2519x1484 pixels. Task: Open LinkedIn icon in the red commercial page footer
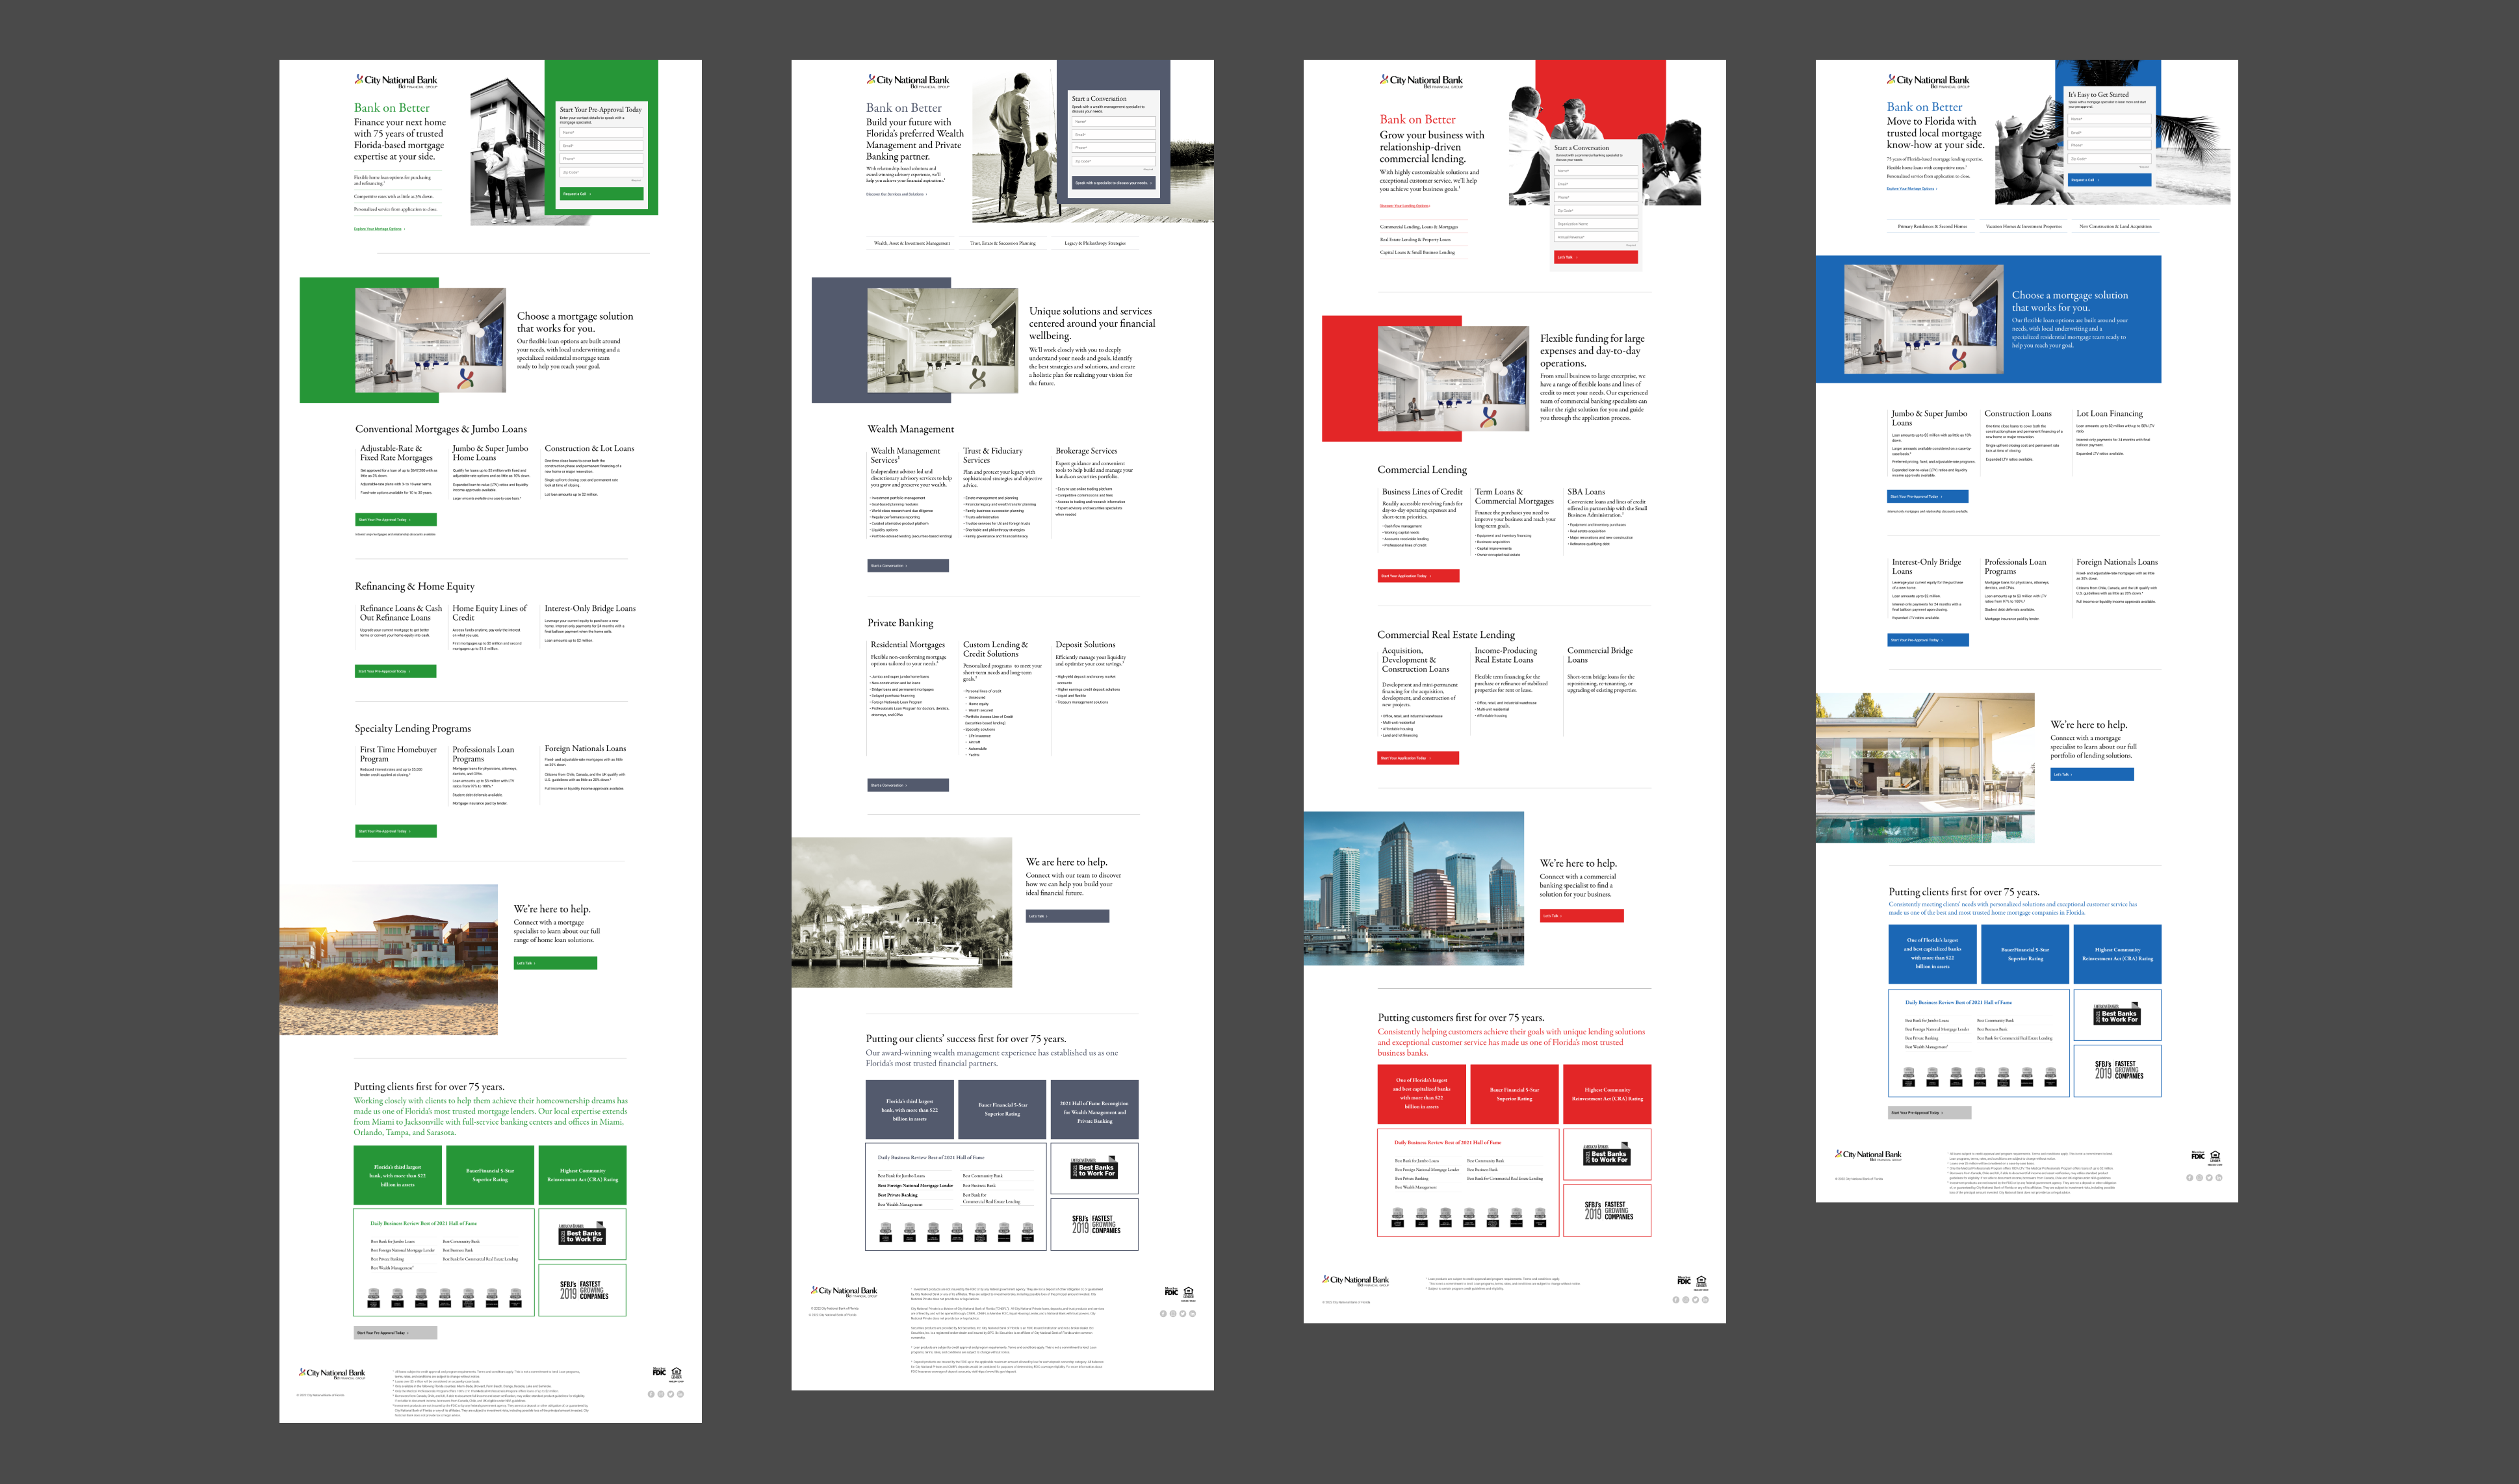click(x=1706, y=1300)
